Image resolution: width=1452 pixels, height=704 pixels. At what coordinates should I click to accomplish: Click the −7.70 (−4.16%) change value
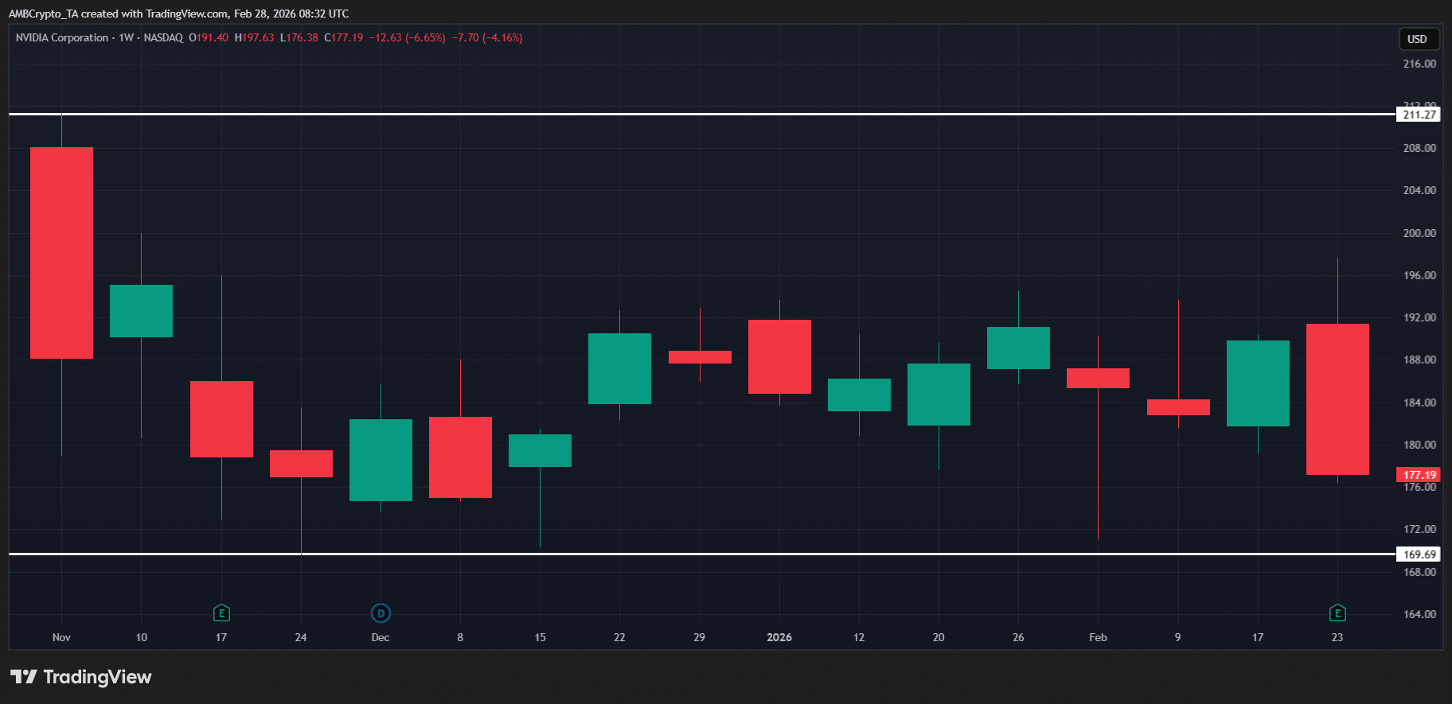pyautogui.click(x=487, y=37)
